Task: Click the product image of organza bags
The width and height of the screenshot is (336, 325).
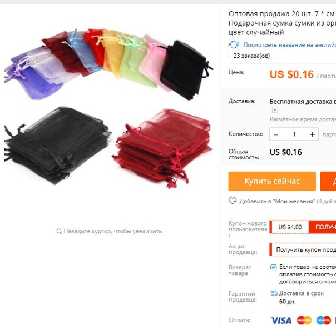Action: pyautogui.click(x=108, y=107)
